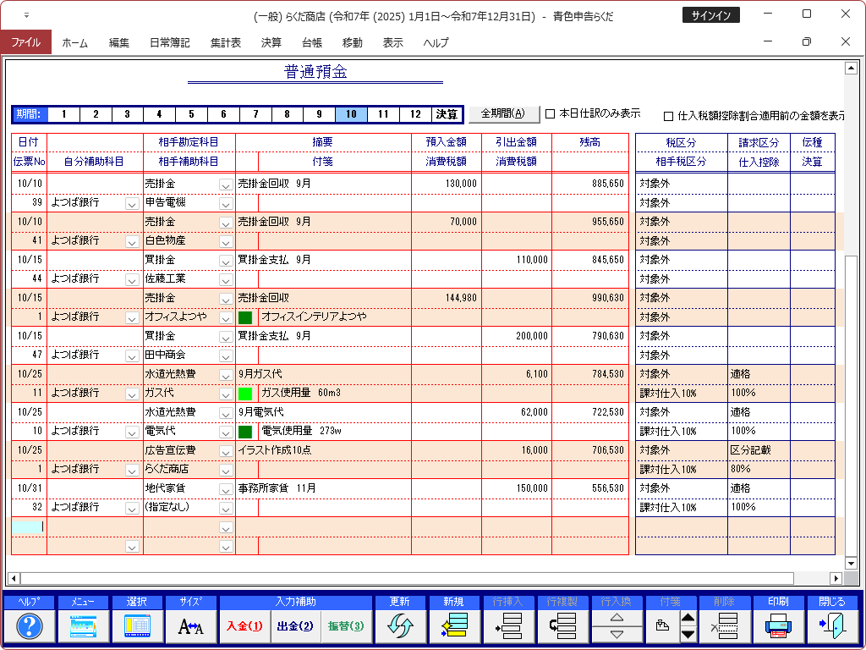Create a new entry with the 新規 icon
866x650 pixels.
(454, 626)
